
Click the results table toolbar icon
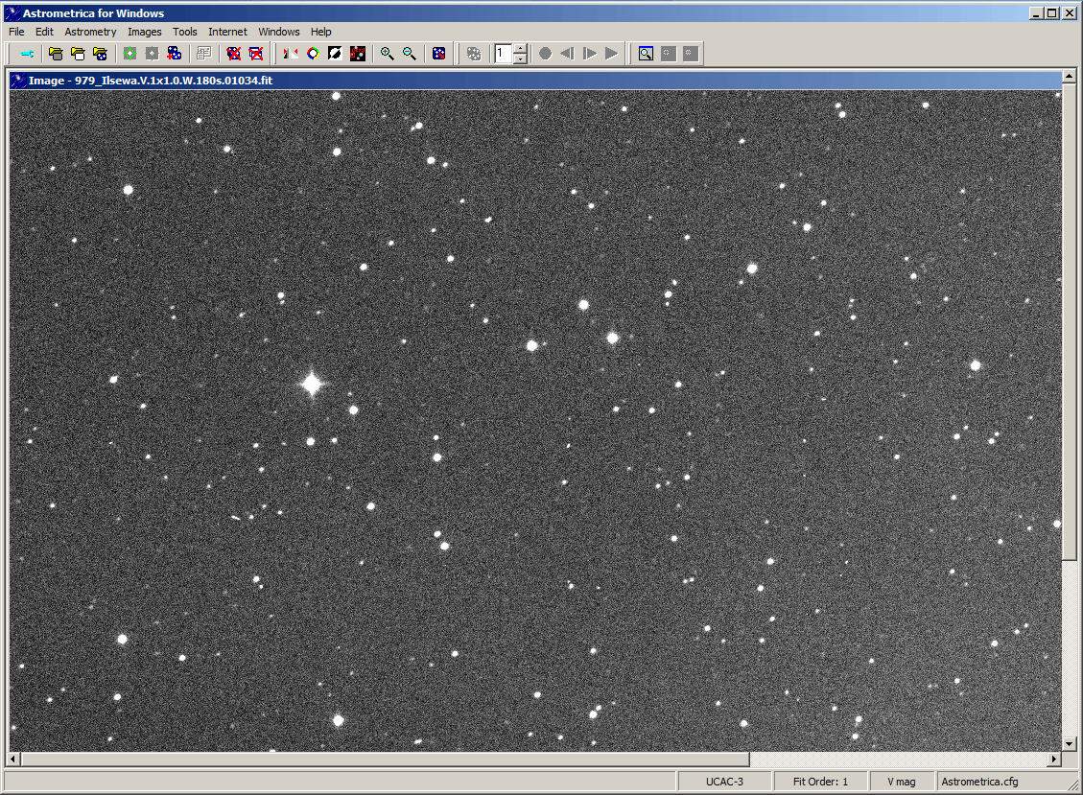[x=203, y=53]
